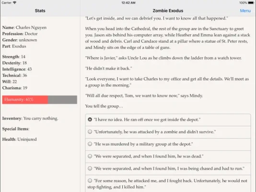The height and width of the screenshot is (192, 256).
Task: Tap the battery icon in status bar
Action: 251,2
